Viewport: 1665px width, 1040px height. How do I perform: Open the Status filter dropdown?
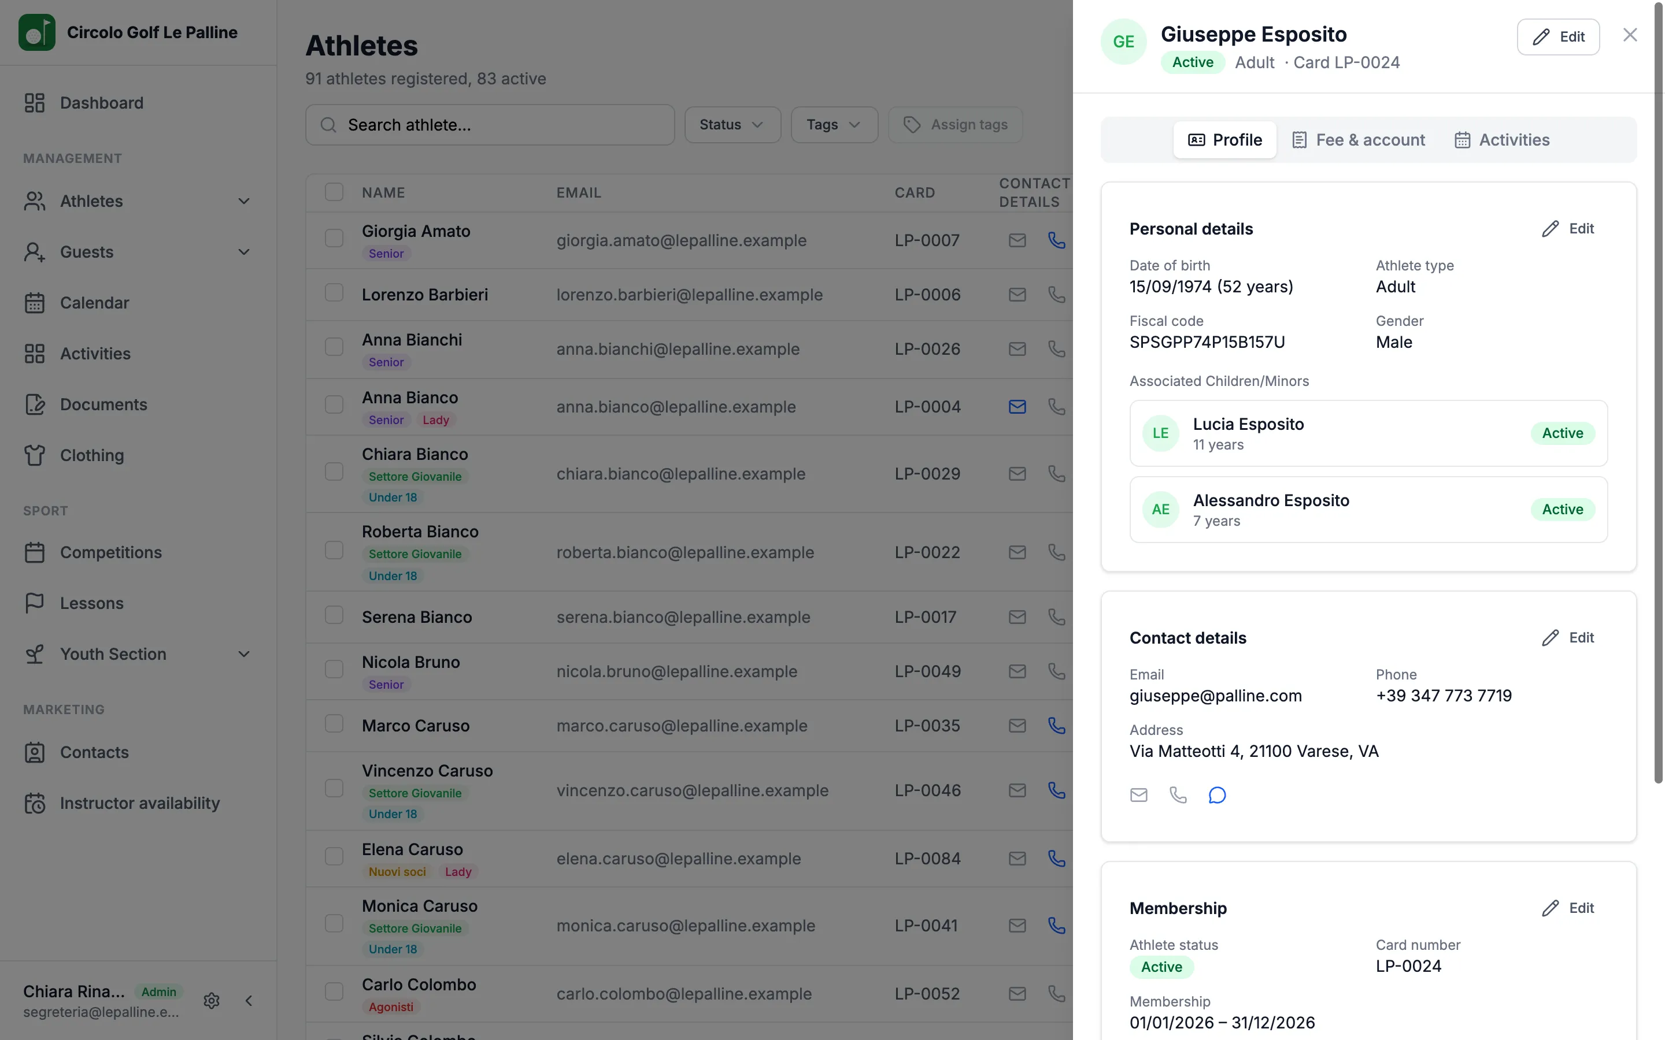point(732,124)
